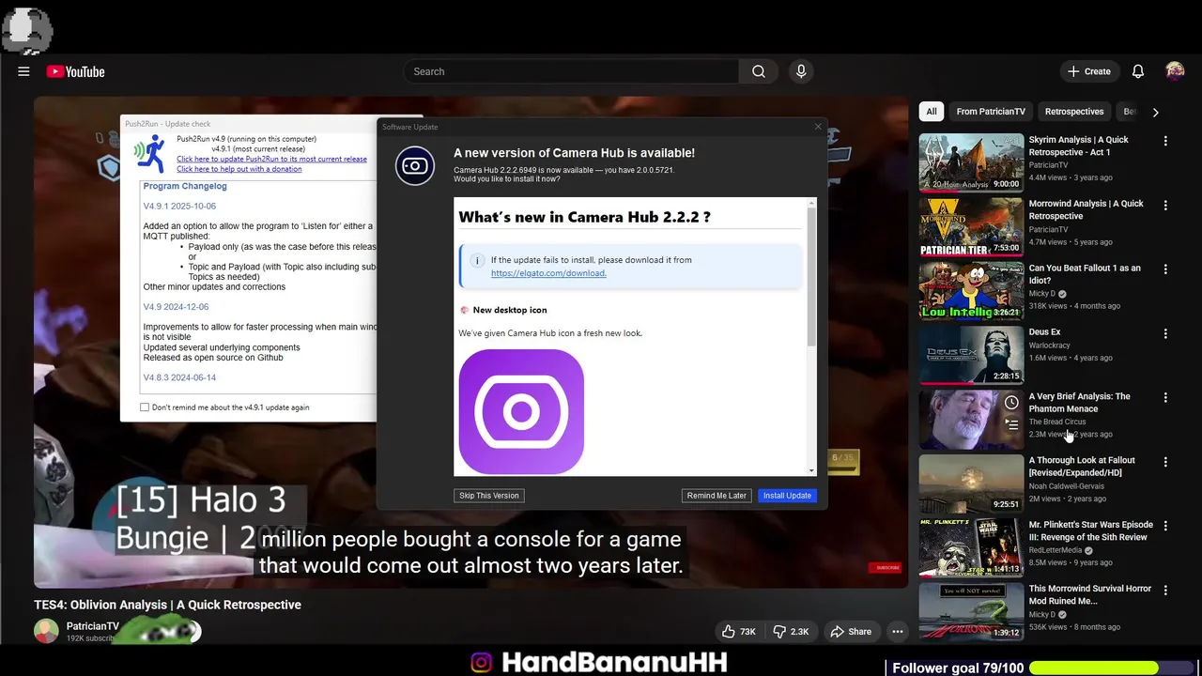The width and height of the screenshot is (1202, 676).
Task: Open Skyrim Analysis video thumbnail
Action: (971, 162)
